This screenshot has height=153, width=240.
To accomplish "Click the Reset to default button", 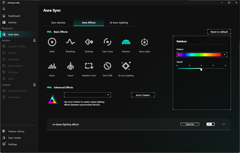I will point(219,32).
